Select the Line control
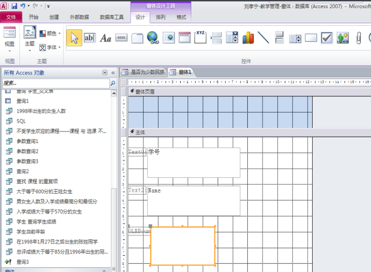 pyautogui.click(x=264, y=38)
